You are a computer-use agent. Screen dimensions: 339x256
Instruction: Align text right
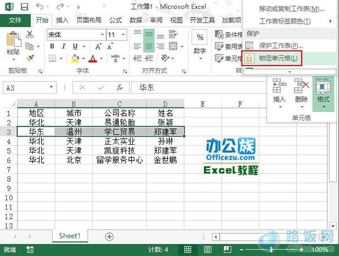click(x=160, y=46)
